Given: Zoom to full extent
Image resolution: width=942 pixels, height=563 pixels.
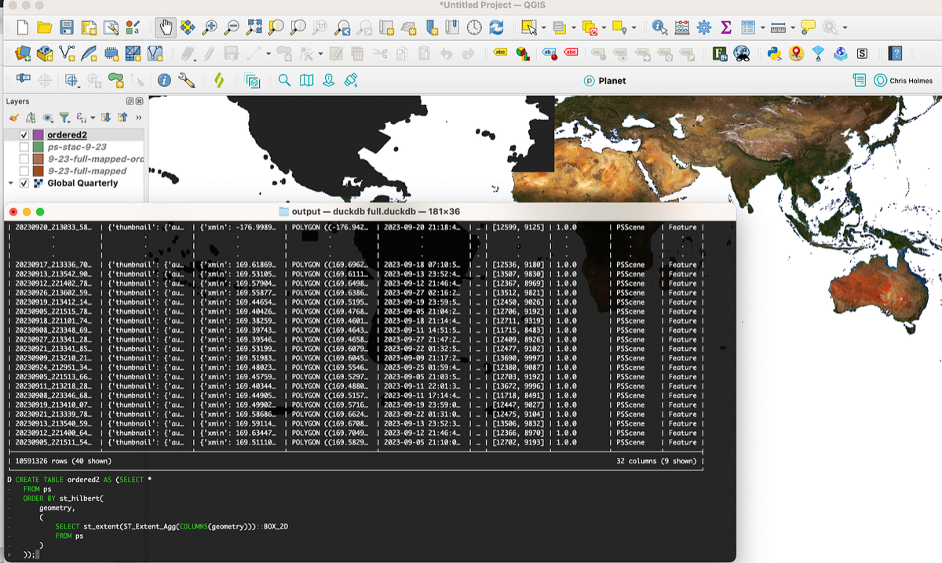Looking at the screenshot, I should pos(254,27).
